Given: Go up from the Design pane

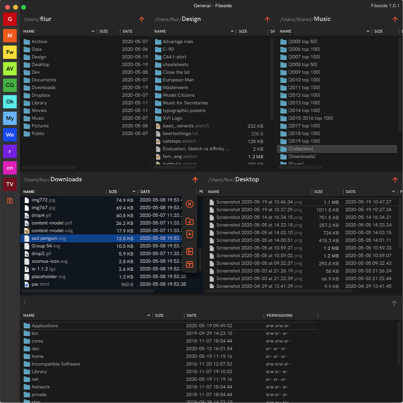Looking at the screenshot, I should point(267,19).
